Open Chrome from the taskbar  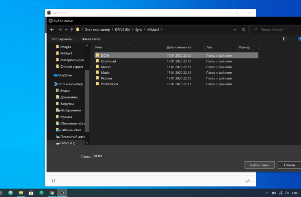tap(52, 193)
